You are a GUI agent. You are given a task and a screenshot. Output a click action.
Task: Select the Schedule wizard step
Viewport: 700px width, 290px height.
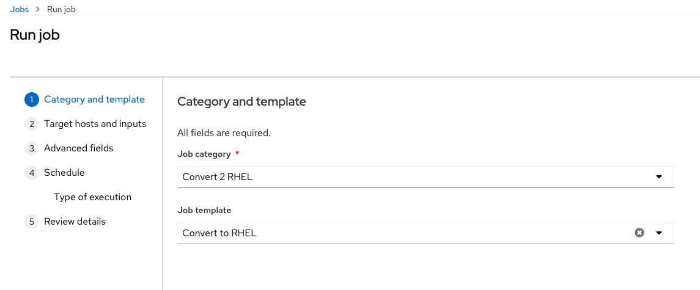[x=64, y=173]
